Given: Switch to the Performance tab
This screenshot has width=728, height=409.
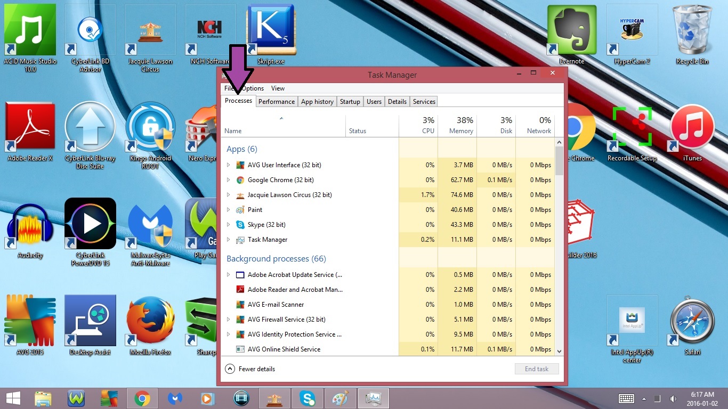Looking at the screenshot, I should pos(277,102).
